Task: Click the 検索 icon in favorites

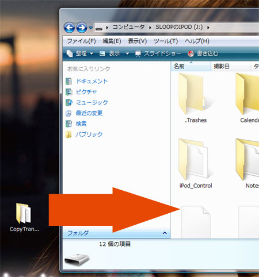Action: click(x=68, y=124)
